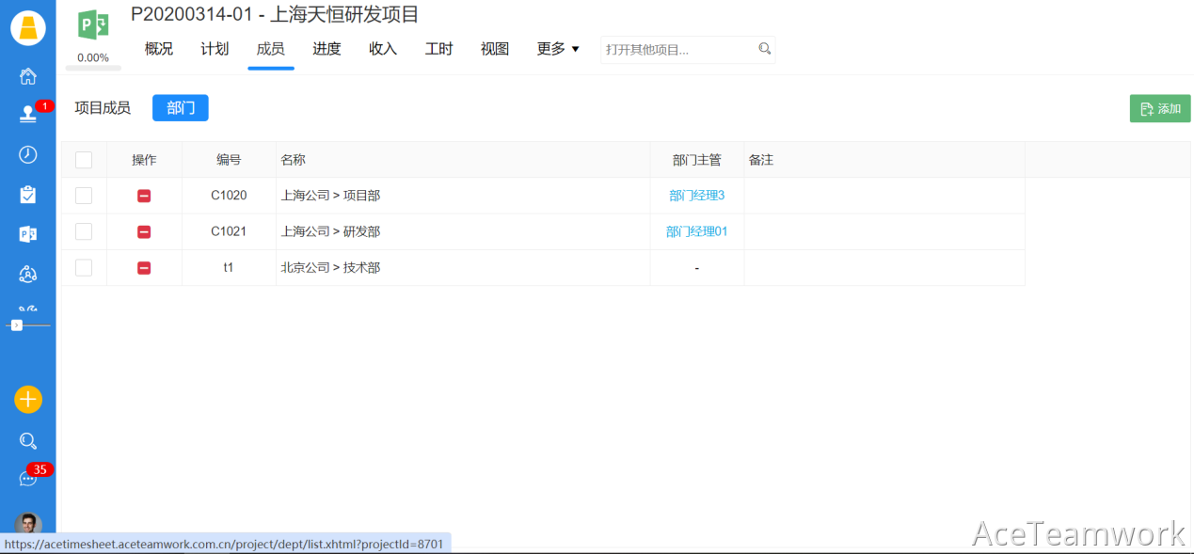Click the green 添加 button
Screen dimensions: 1194x554
(x=1159, y=108)
